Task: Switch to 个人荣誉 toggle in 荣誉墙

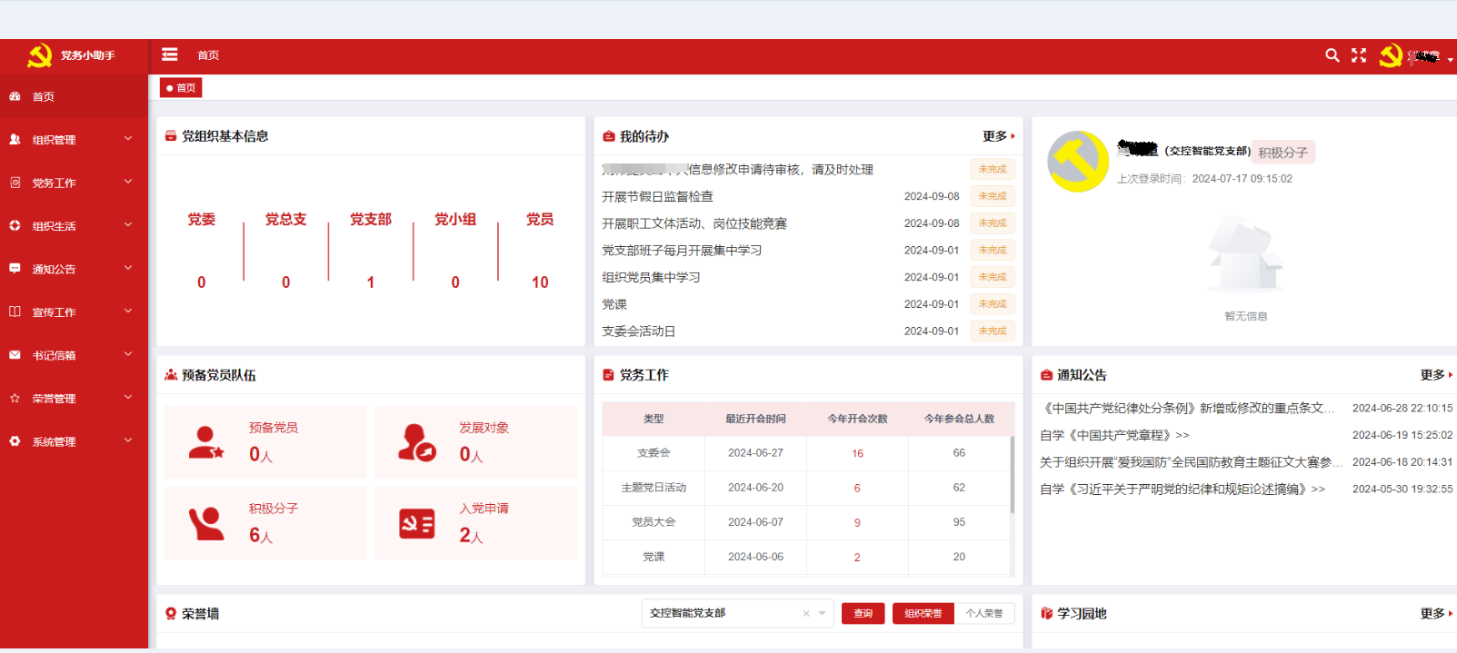Action: (x=984, y=614)
